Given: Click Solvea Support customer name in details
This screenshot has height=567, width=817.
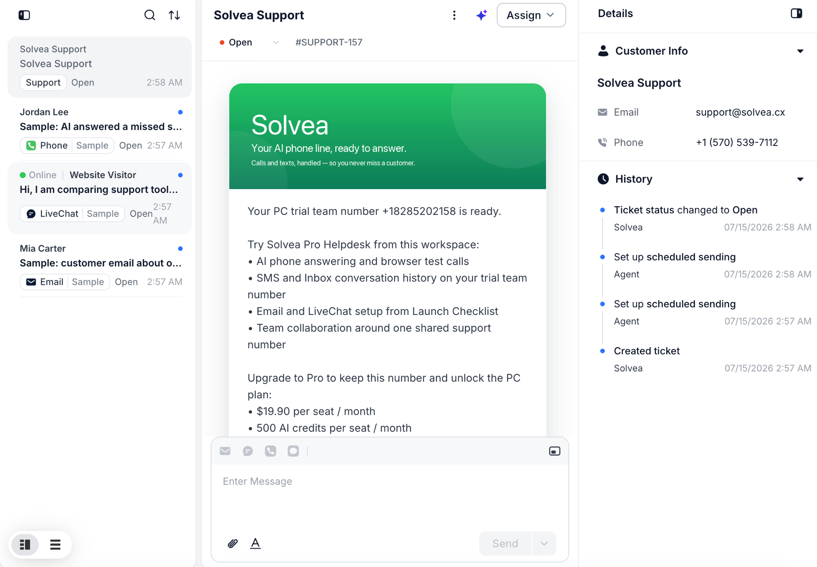Looking at the screenshot, I should (x=639, y=83).
